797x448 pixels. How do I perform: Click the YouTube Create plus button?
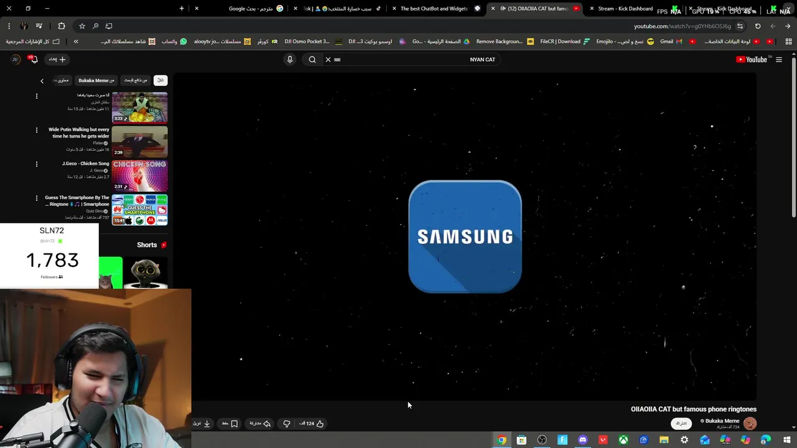tap(57, 60)
